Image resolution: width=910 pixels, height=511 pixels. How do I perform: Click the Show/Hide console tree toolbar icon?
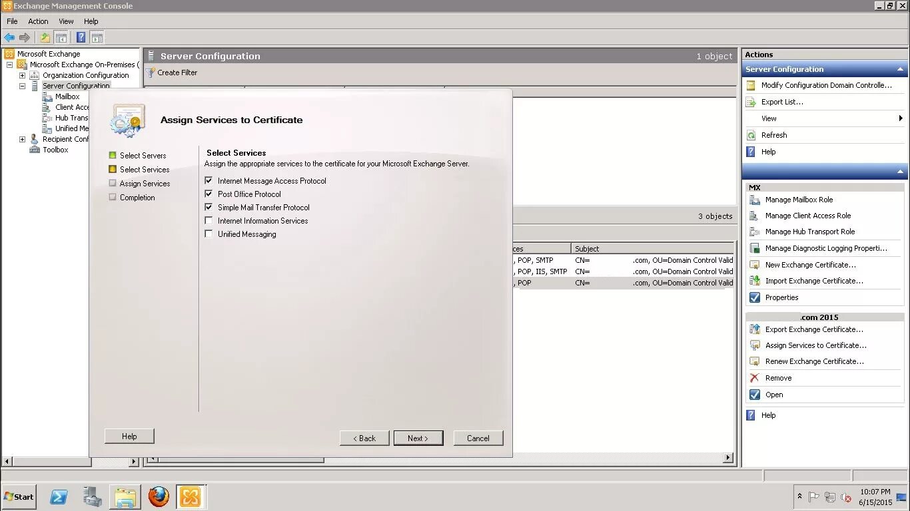(x=61, y=38)
